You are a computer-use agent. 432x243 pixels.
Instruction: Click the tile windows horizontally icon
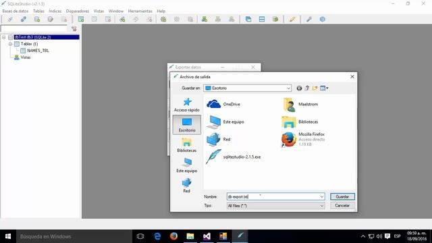click(262, 20)
